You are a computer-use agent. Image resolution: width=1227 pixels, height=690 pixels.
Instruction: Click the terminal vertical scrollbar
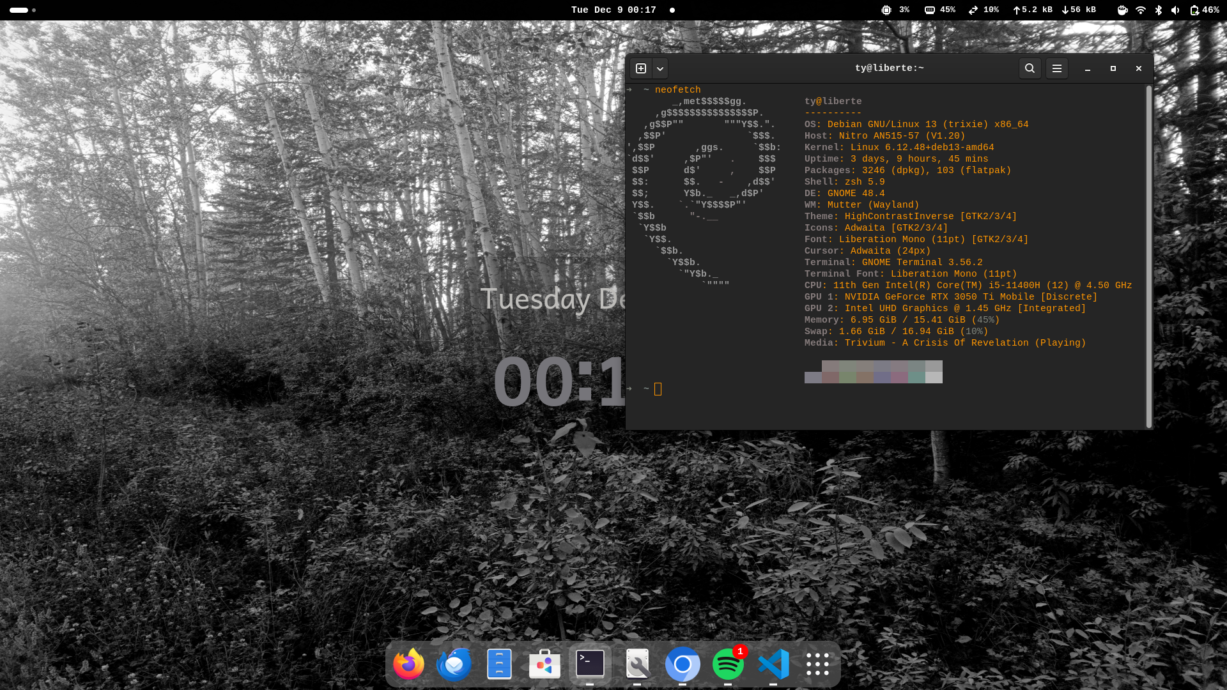pos(1148,256)
